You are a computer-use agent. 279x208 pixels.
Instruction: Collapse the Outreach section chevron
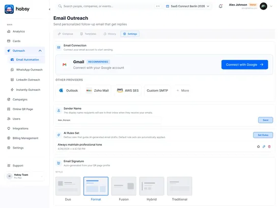point(40,51)
